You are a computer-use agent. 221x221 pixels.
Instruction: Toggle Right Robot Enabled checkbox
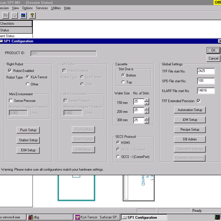[10, 71]
